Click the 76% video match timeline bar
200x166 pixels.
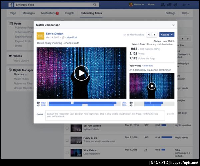click(x=84, y=103)
